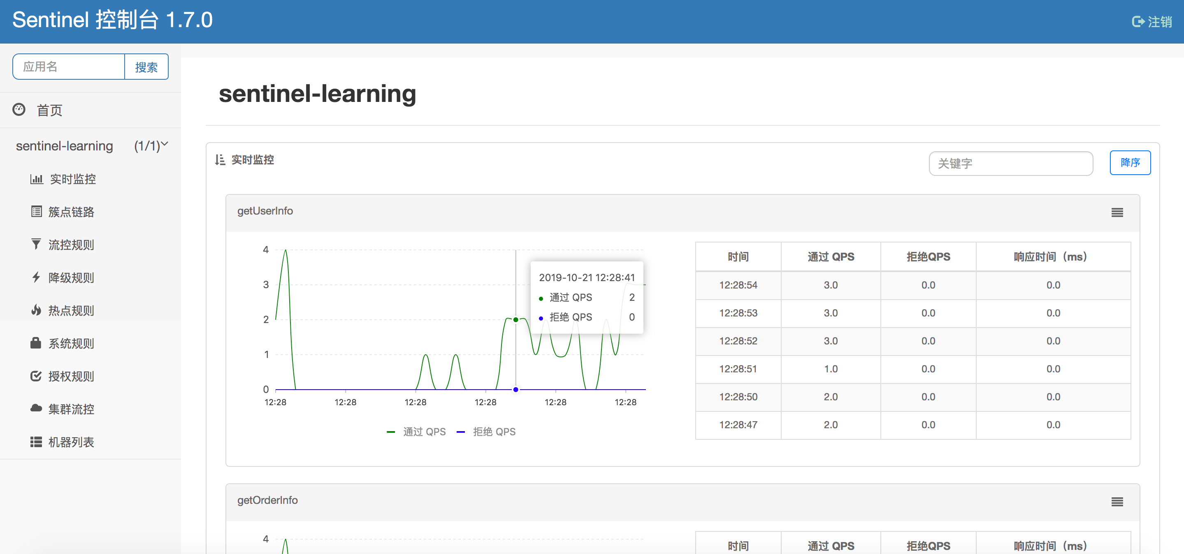Toggle the 通过 QPS legend series
This screenshot has width=1184, height=554.
click(416, 432)
